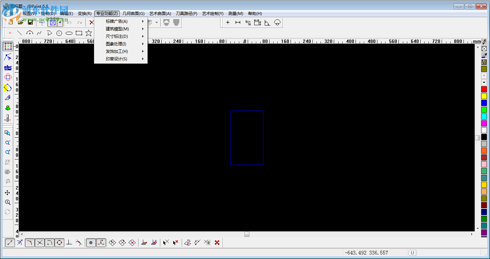This screenshot has height=259, width=490.
Task: Open the 刀具路径 menu
Action: pyautogui.click(x=186, y=13)
